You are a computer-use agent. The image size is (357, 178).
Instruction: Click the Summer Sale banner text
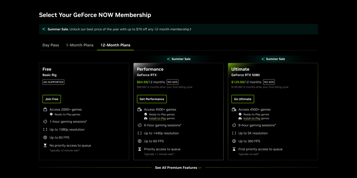(x=120, y=29)
